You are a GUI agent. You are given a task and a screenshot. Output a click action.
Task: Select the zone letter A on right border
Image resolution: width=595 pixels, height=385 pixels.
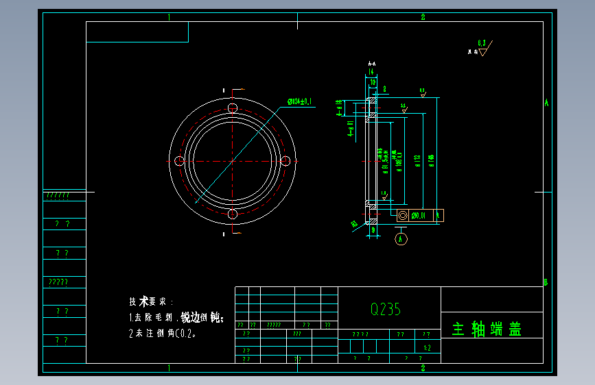point(546,103)
